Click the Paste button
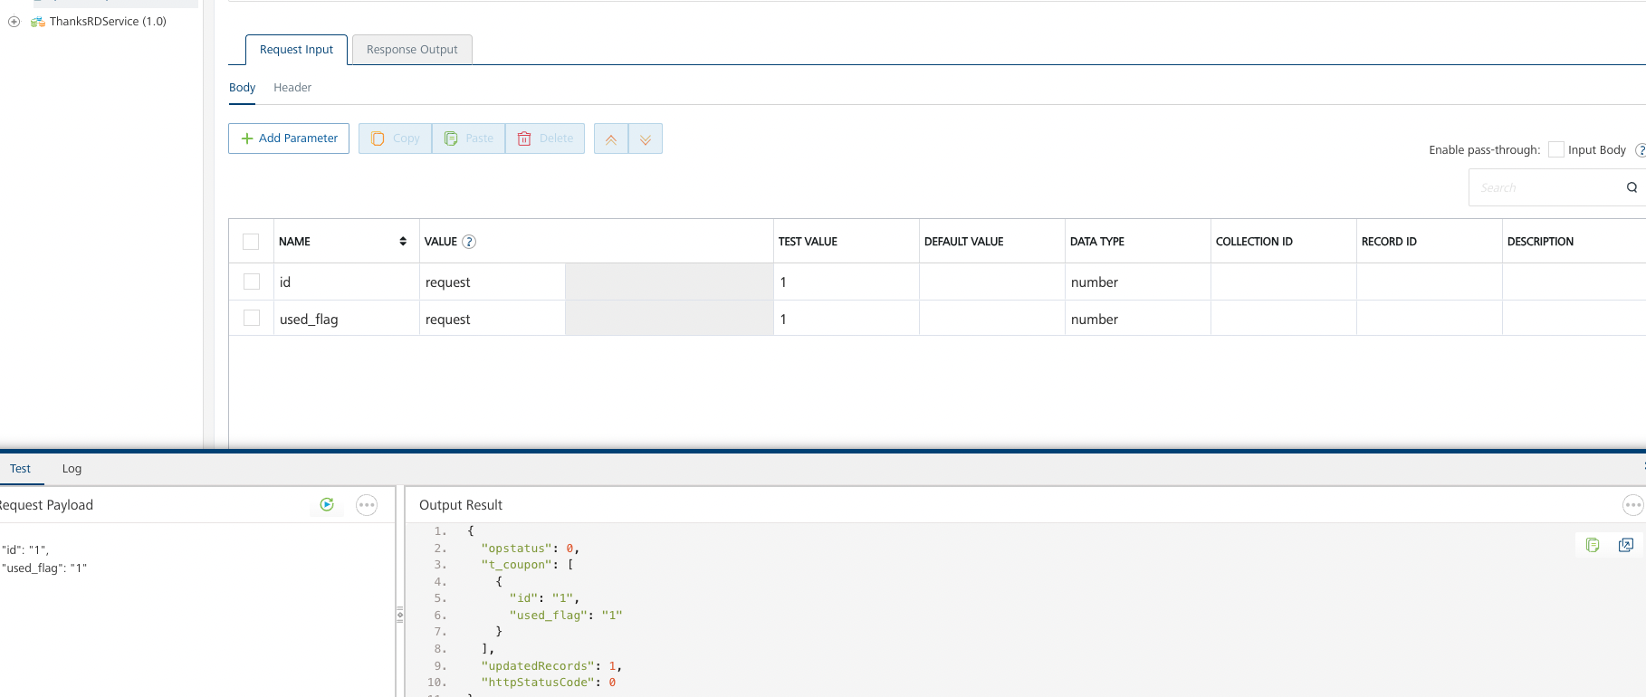The width and height of the screenshot is (1646, 697). 468,138
